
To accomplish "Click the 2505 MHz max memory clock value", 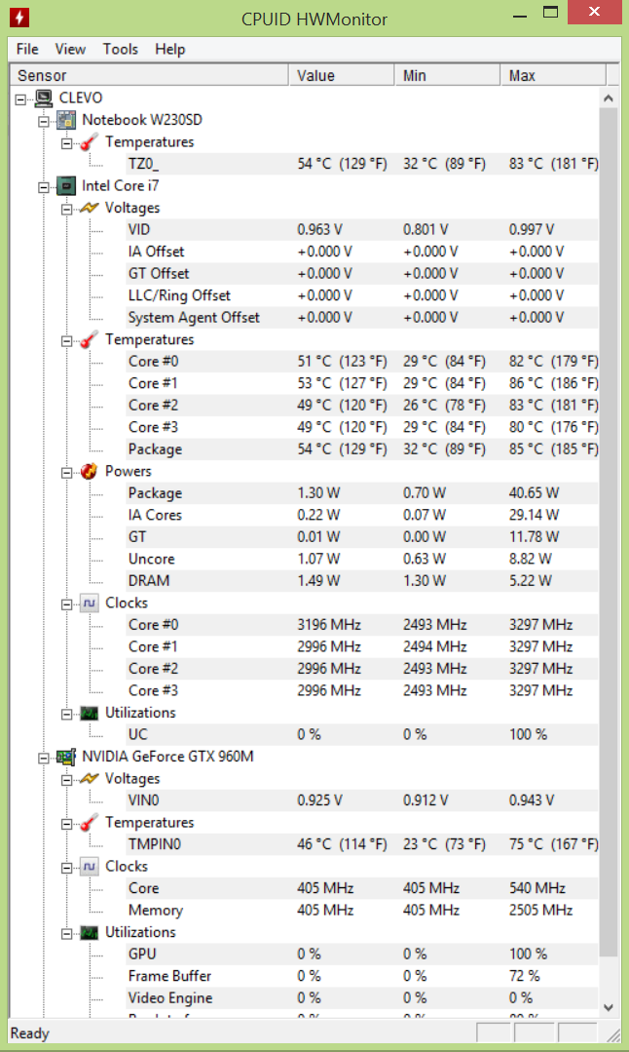I will point(540,911).
